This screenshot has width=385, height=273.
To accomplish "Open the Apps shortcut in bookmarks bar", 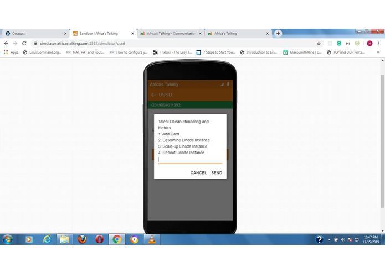I will 11,52.
